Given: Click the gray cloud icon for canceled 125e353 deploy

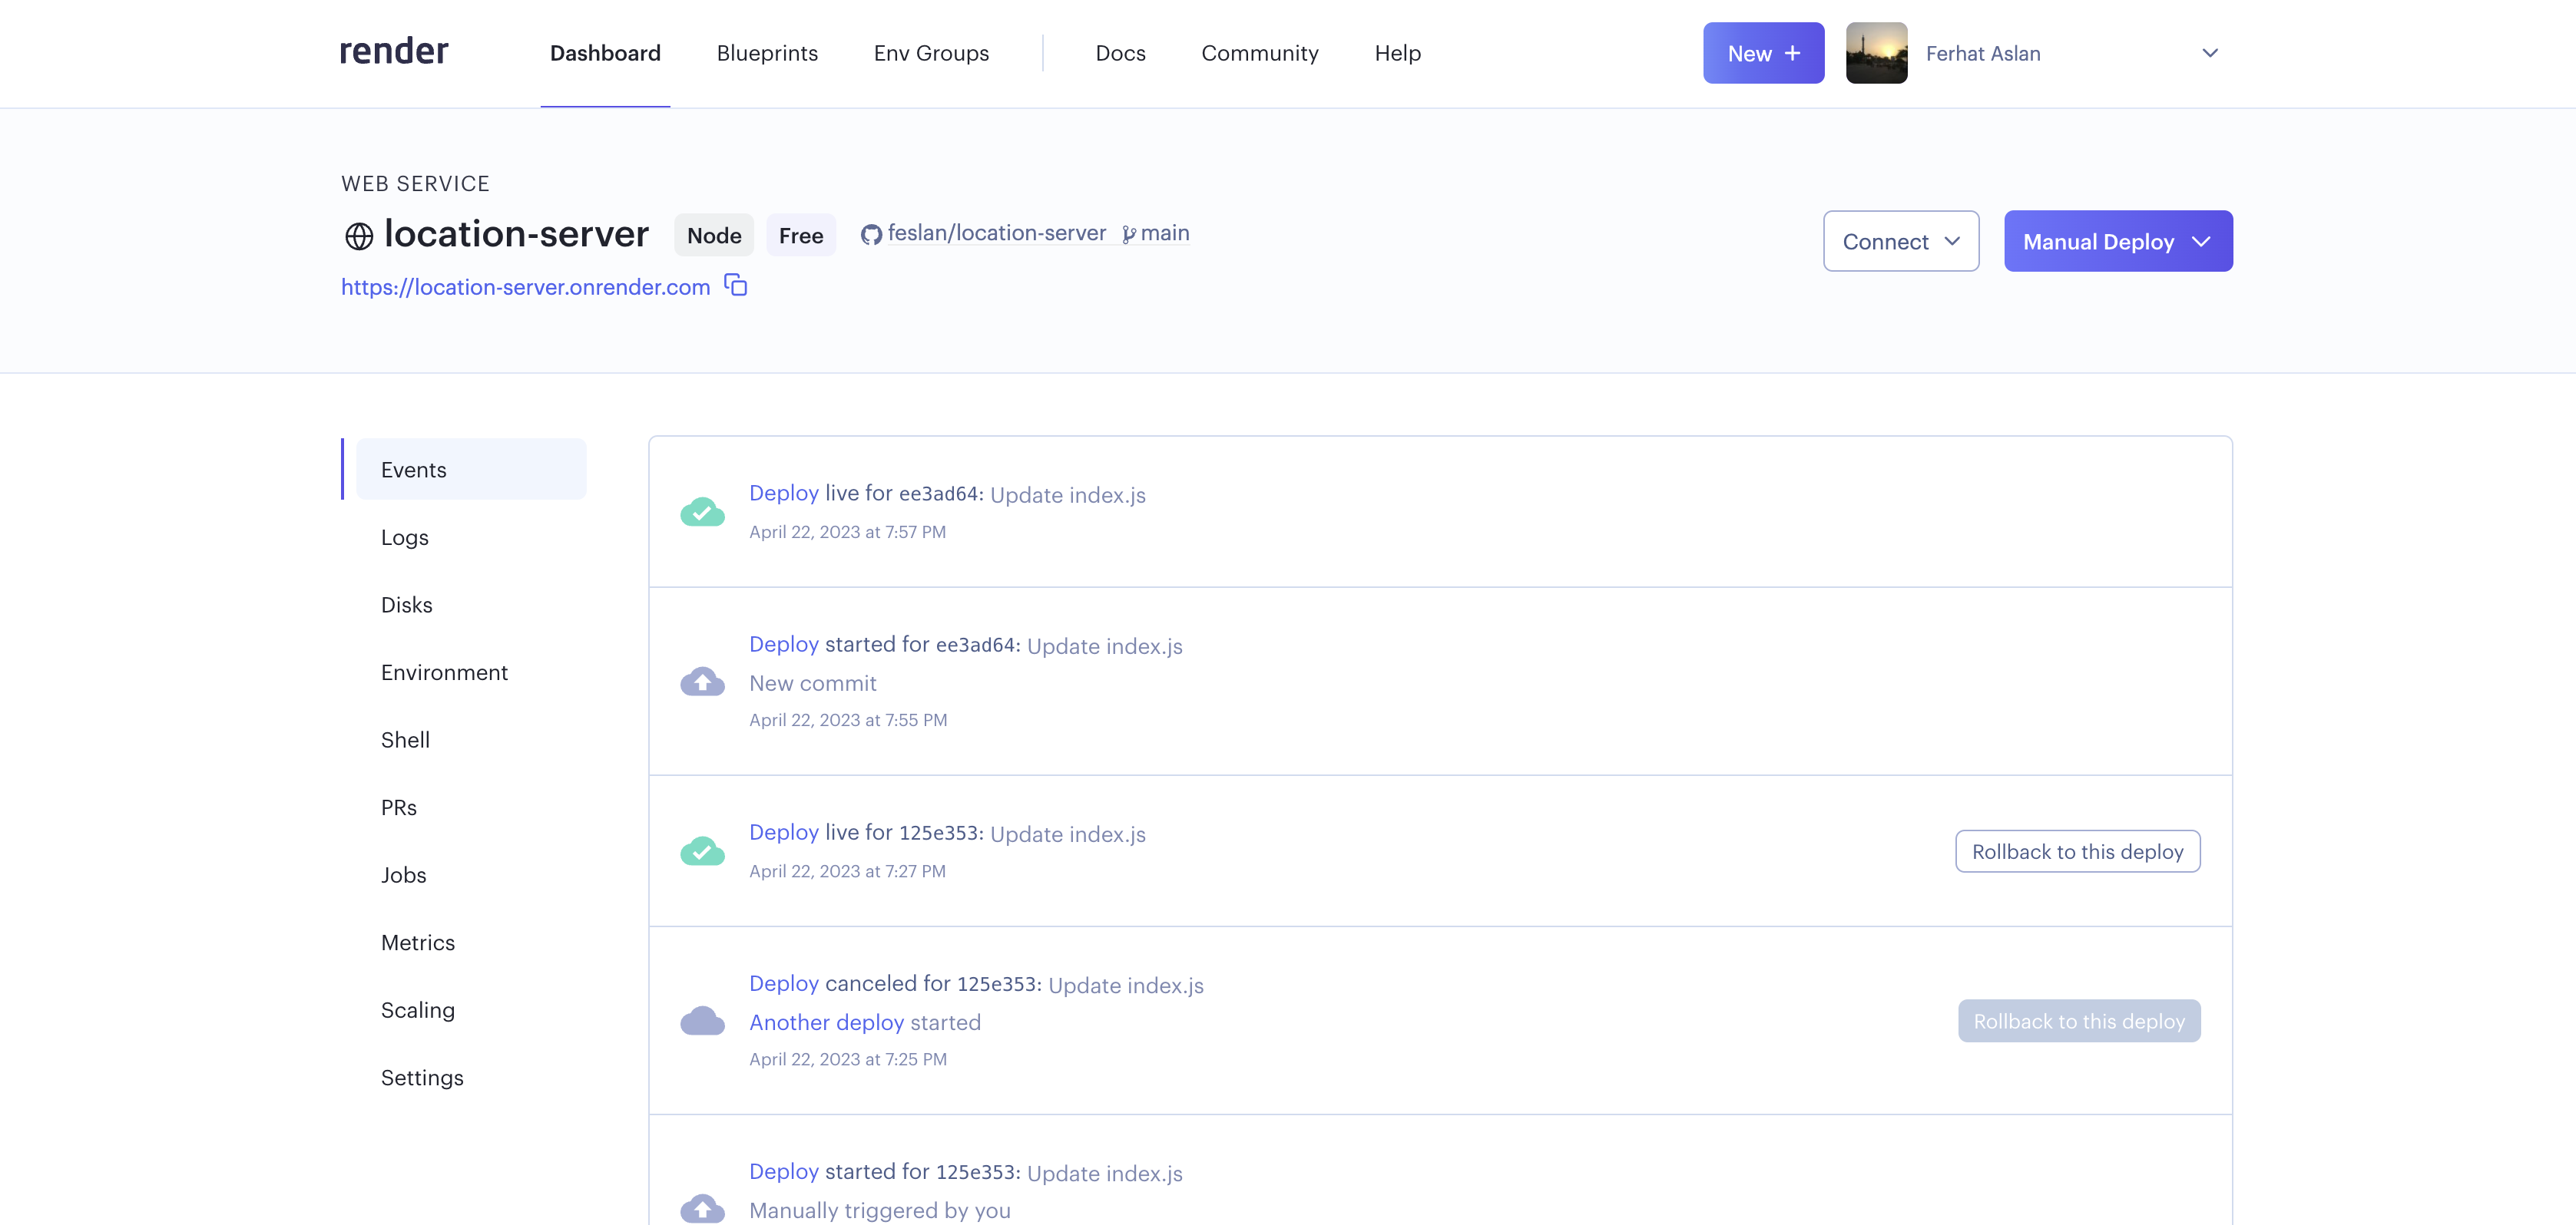Looking at the screenshot, I should click(x=703, y=1021).
